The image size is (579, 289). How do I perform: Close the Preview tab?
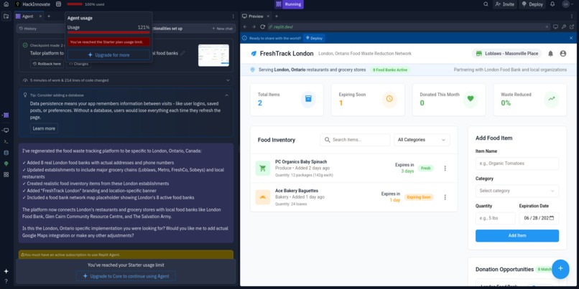268,16
